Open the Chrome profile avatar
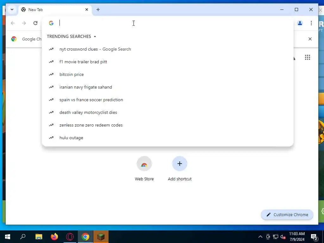The image size is (324, 243). coord(300,23)
